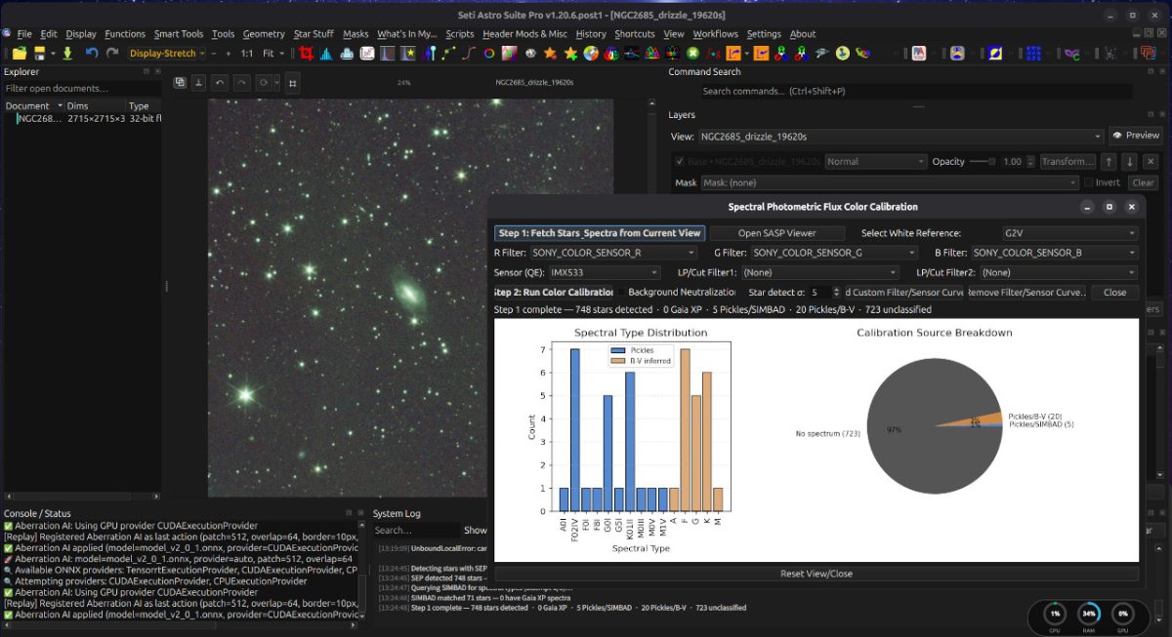
Task: Remove layer with the X button
Action: click(1150, 162)
